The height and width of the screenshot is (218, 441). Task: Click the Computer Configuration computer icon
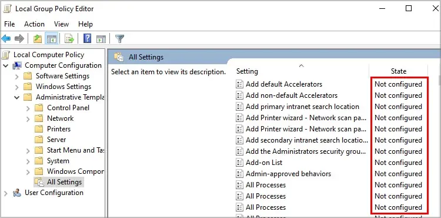17,65
